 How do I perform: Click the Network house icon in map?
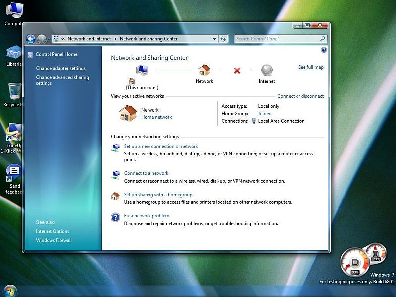tap(204, 70)
